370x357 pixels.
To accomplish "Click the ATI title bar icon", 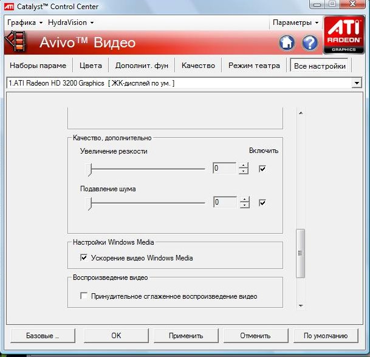I will pyautogui.click(x=9, y=6).
